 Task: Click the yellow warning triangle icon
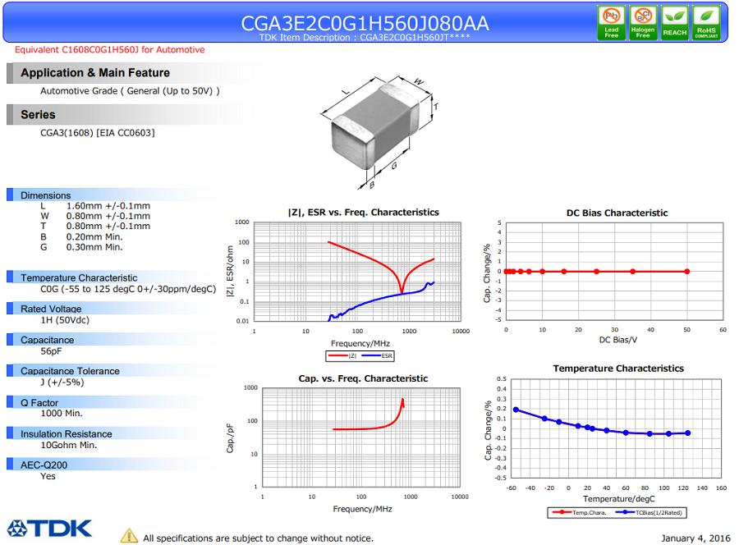tap(129, 536)
